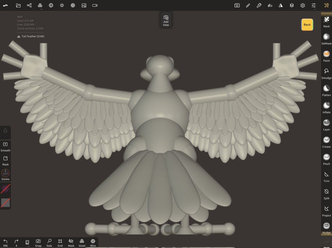Open the Interface sliders menu
Viewport: 332px width, 248px height.
coord(314,5)
